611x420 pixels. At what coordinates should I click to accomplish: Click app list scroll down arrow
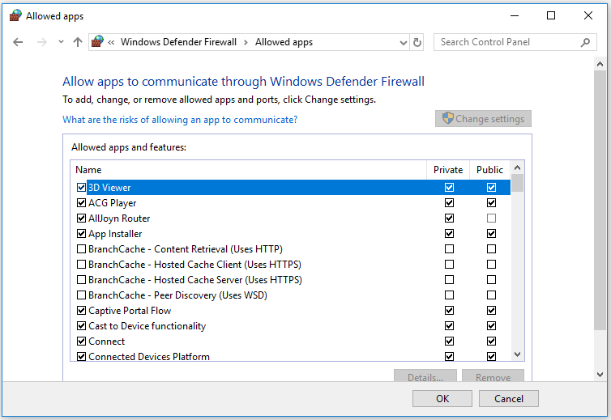click(518, 354)
